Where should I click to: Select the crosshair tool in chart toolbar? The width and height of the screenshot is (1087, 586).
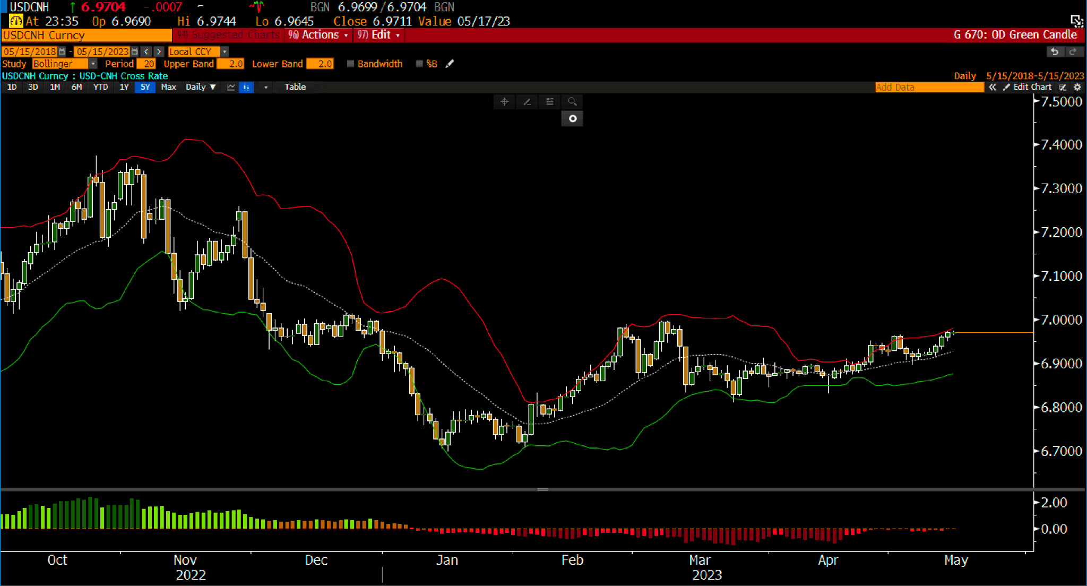click(x=504, y=101)
